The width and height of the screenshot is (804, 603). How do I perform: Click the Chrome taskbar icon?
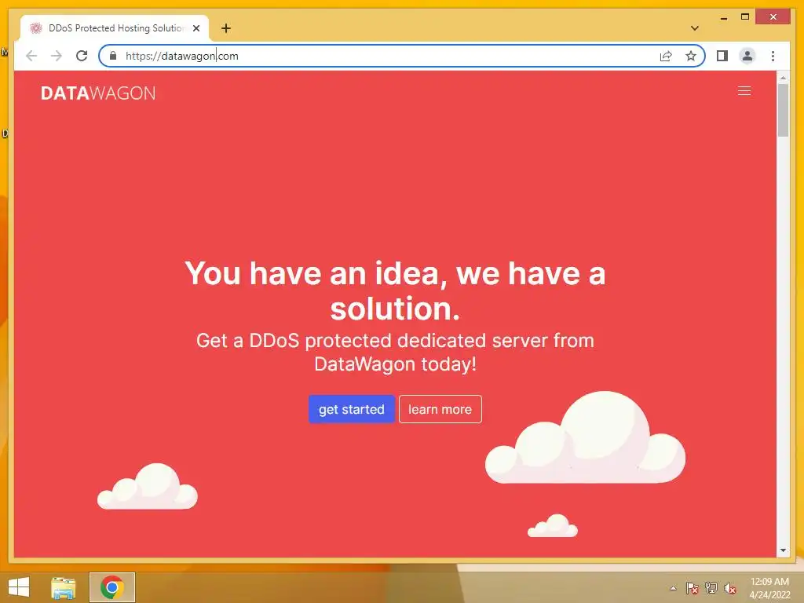pyautogui.click(x=111, y=587)
